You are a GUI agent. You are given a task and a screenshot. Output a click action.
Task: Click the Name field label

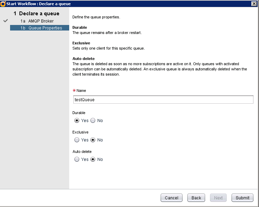pos(81,90)
